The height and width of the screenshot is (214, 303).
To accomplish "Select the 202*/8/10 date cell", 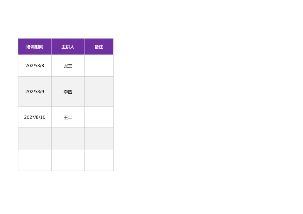I will [35, 117].
